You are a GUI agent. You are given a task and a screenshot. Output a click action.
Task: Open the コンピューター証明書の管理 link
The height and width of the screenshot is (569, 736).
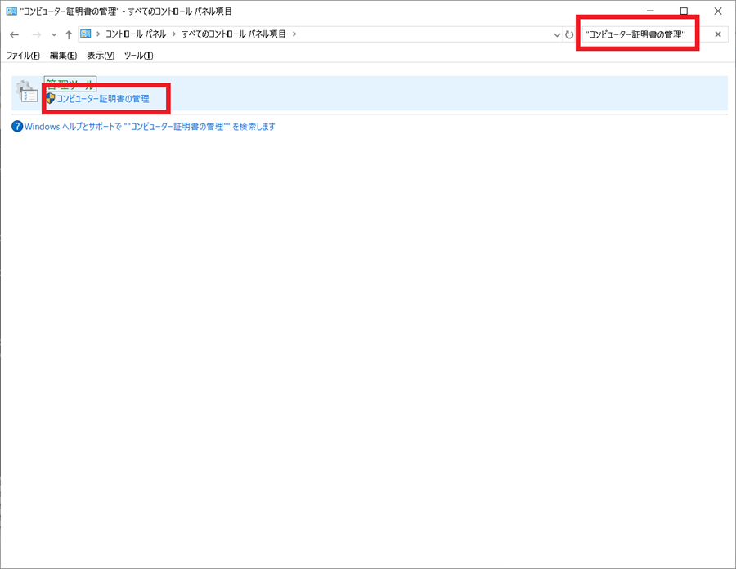pyautogui.click(x=103, y=98)
